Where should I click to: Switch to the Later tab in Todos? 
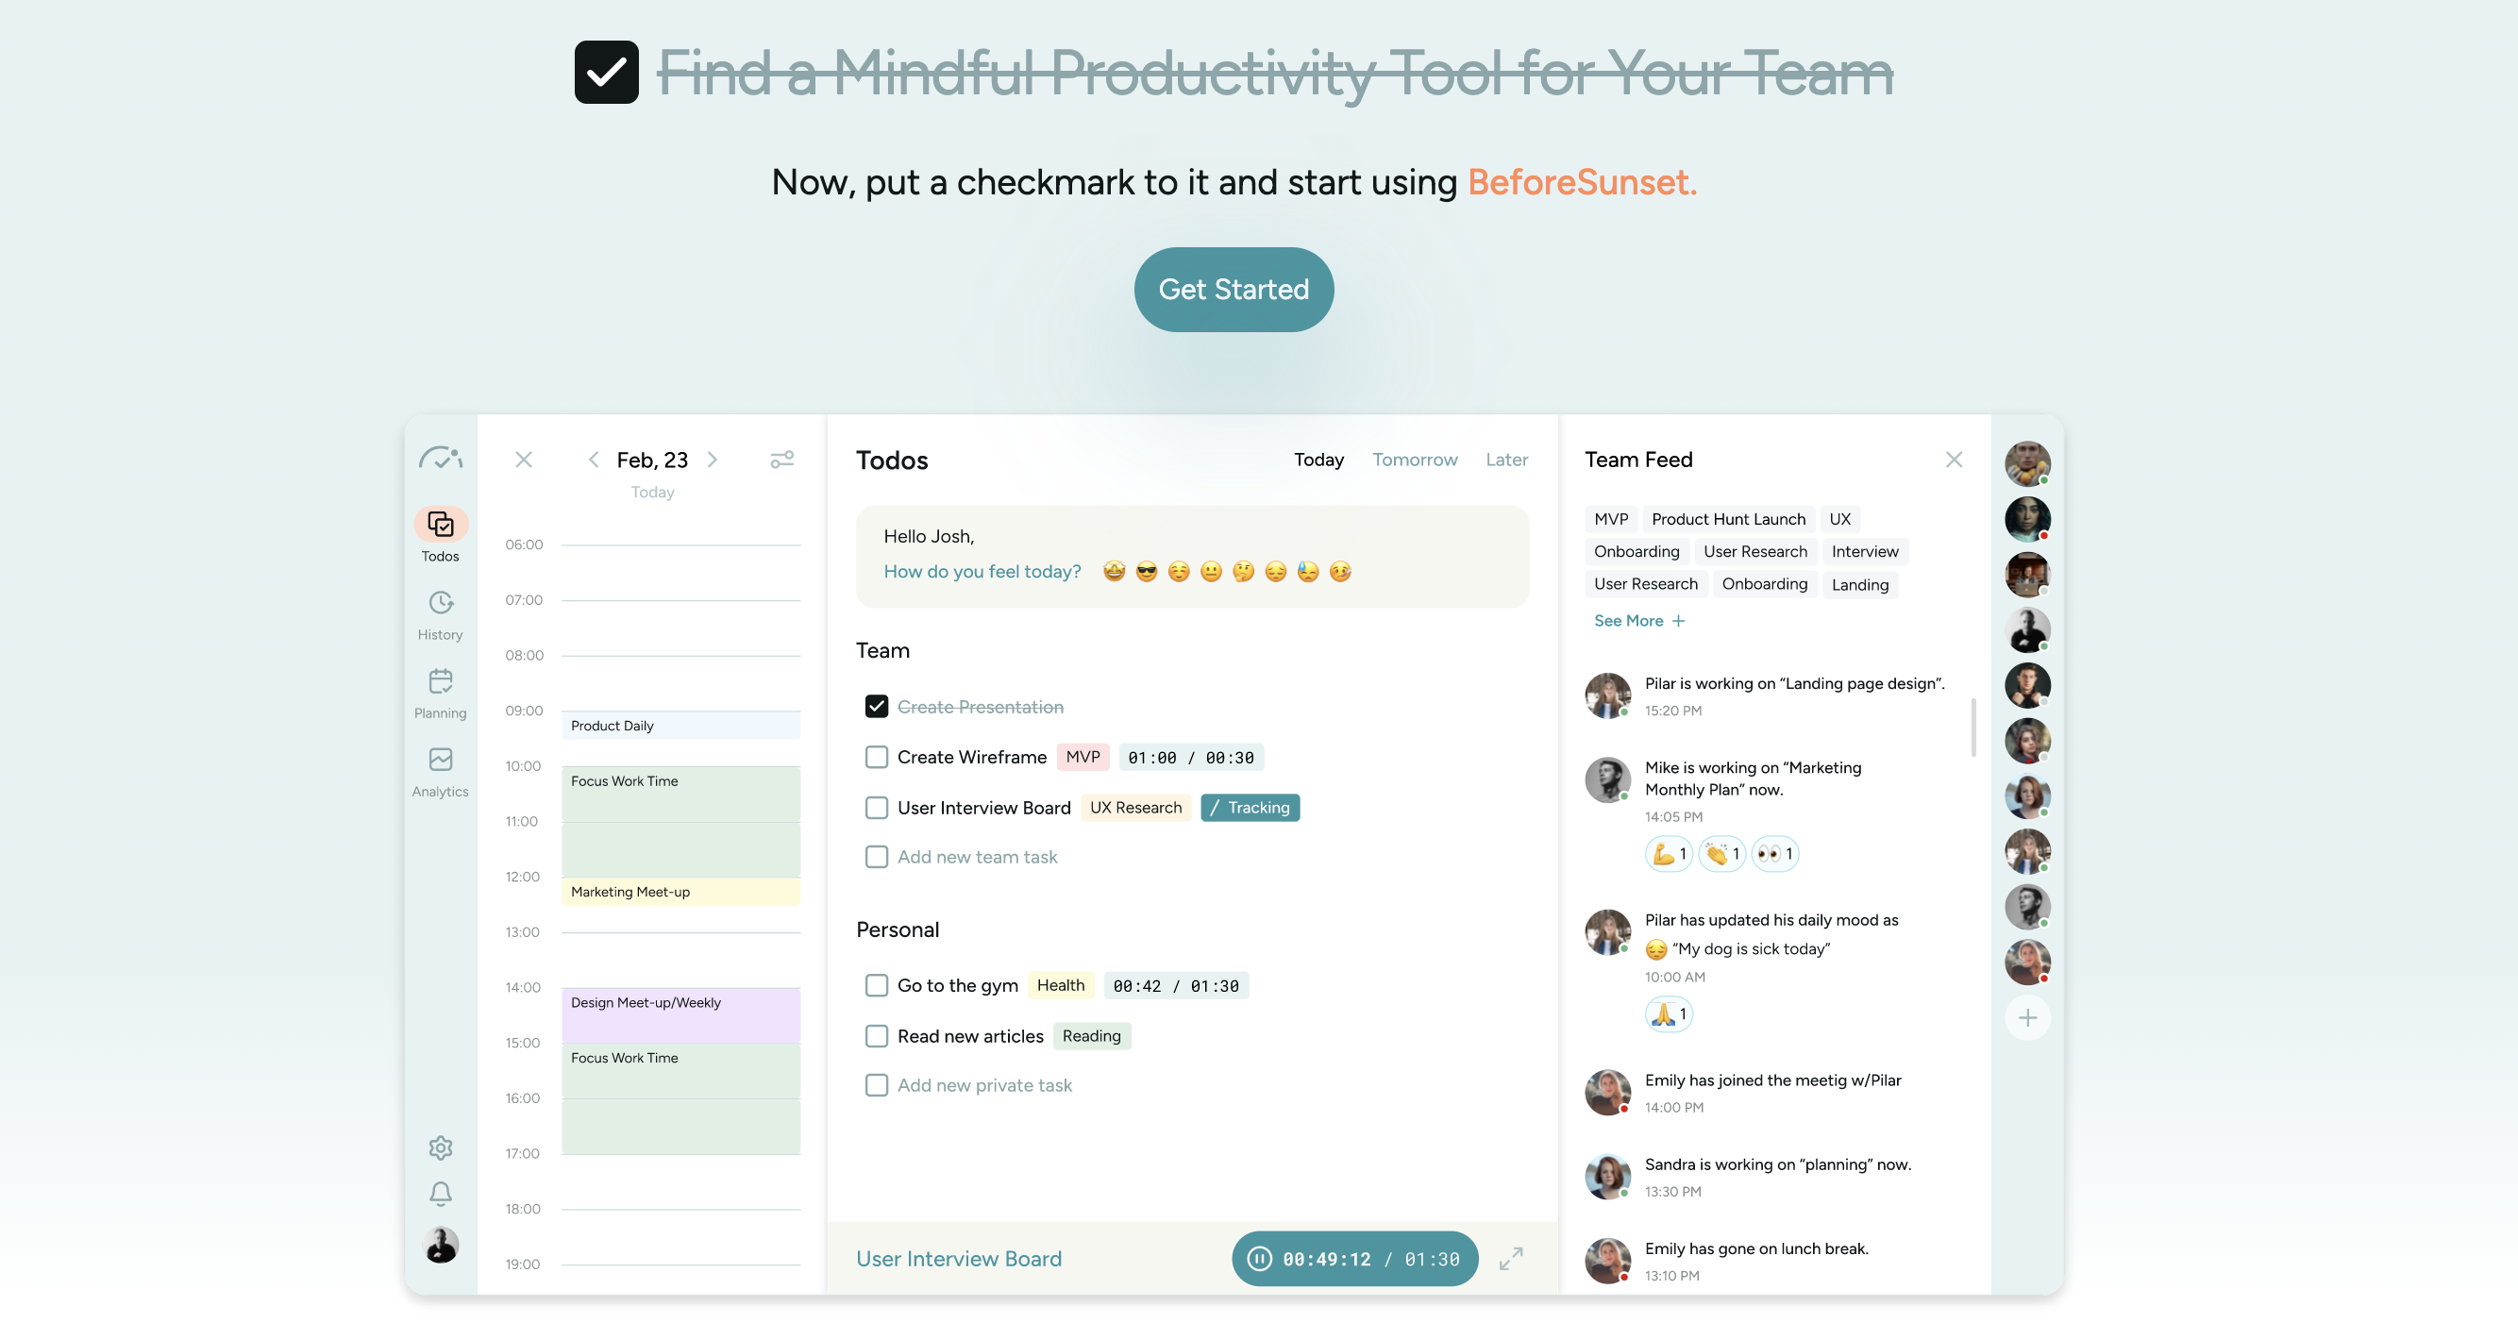point(1505,460)
